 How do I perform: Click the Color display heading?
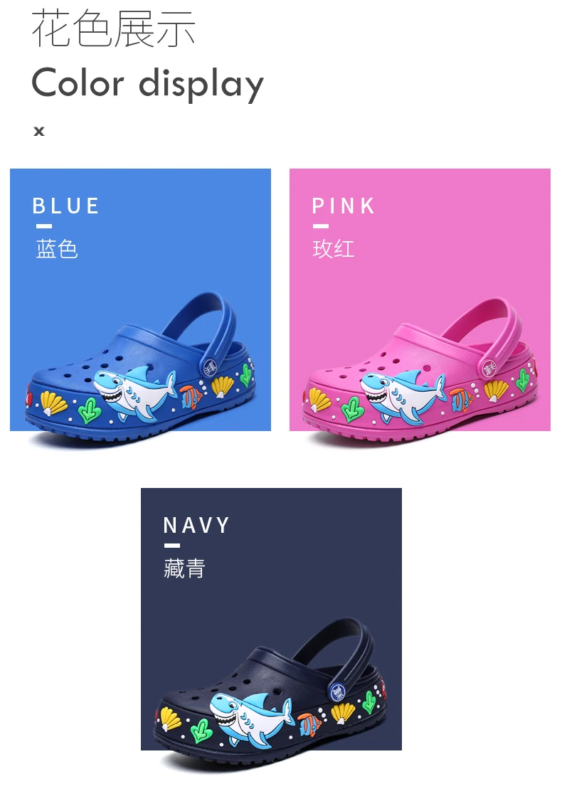click(148, 84)
